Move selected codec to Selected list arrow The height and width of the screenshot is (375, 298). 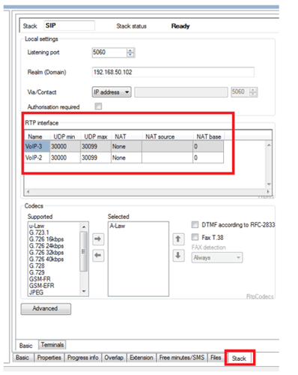click(x=98, y=239)
